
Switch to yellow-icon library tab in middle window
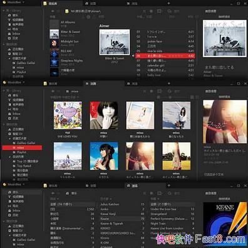(63, 84)
